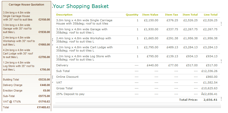Click the Line Total column header
The height and width of the screenshot is (113, 228).
(210, 15)
